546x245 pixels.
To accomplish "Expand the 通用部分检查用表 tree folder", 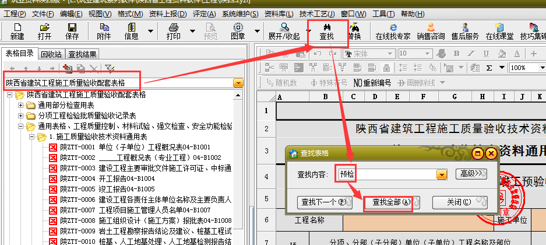I will (21, 106).
